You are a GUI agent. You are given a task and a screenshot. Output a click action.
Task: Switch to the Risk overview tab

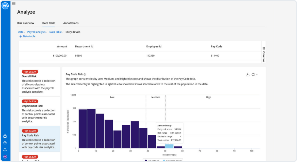[26, 23]
